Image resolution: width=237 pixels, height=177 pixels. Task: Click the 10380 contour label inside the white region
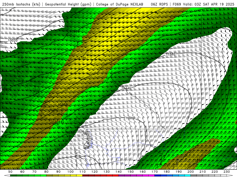[170, 54]
